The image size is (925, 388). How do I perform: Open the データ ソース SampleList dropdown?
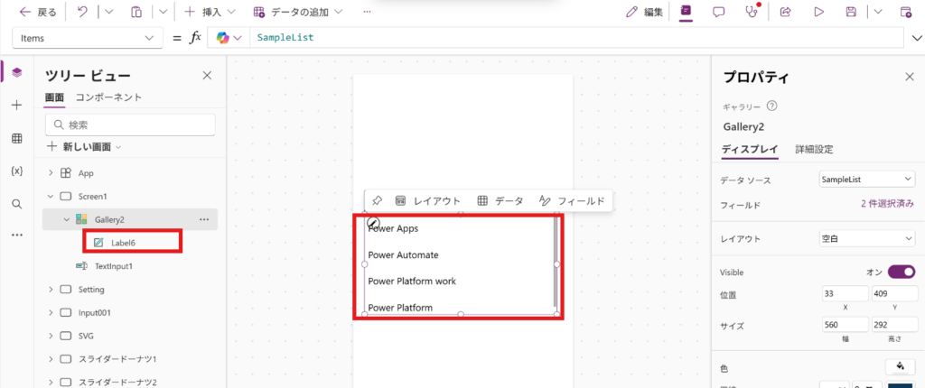(x=867, y=180)
